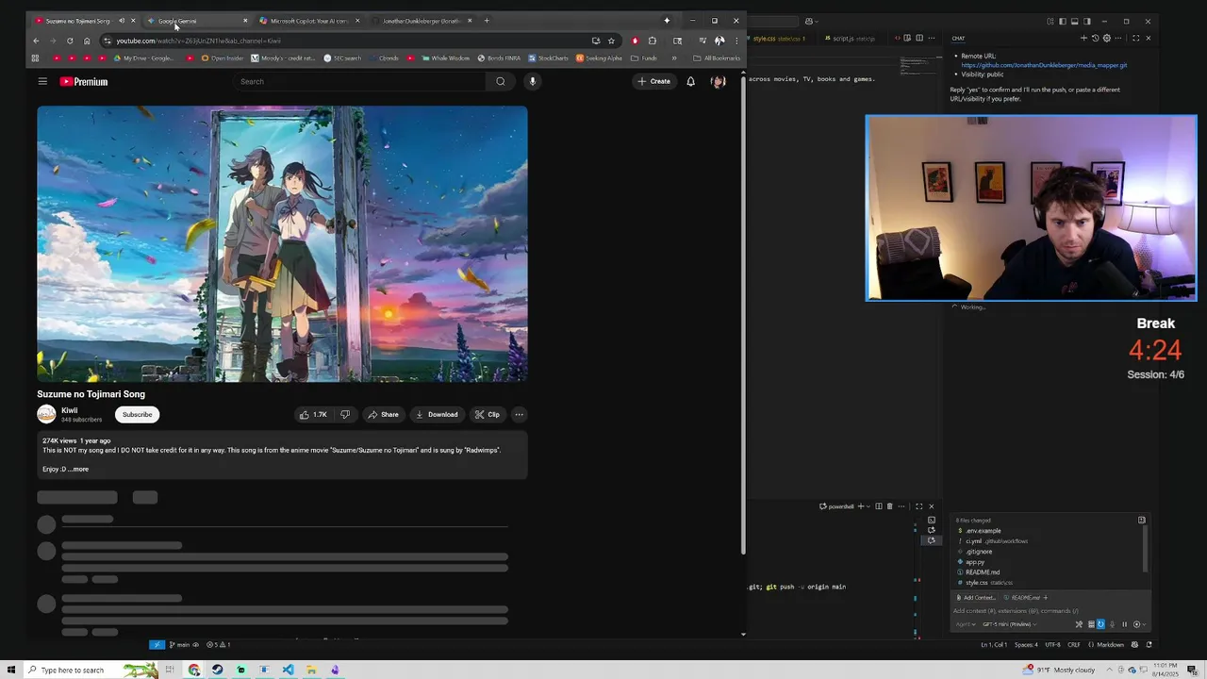Open app.py in changed files list
This screenshot has width=1207, height=679.
click(974, 562)
